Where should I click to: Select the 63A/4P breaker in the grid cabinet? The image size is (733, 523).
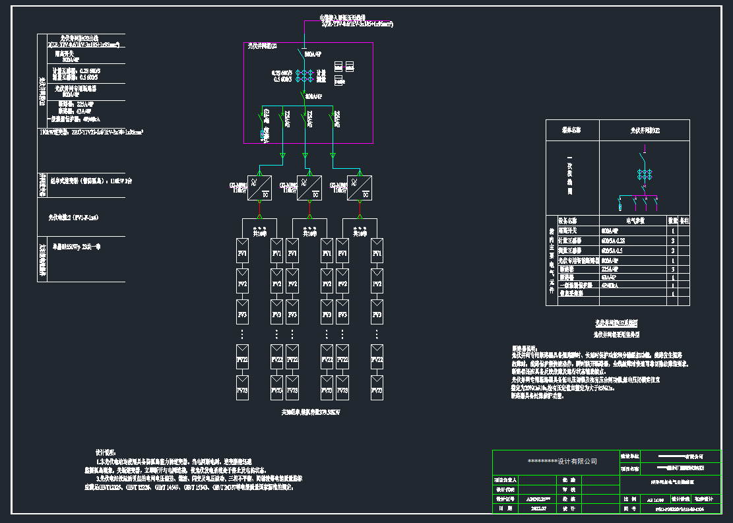click(x=263, y=119)
